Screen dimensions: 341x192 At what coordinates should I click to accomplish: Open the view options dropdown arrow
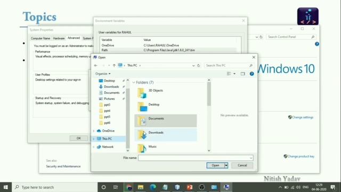[x=234, y=74]
